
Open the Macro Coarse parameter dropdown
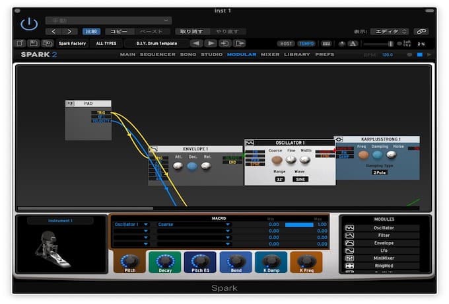pyautogui.click(x=194, y=224)
